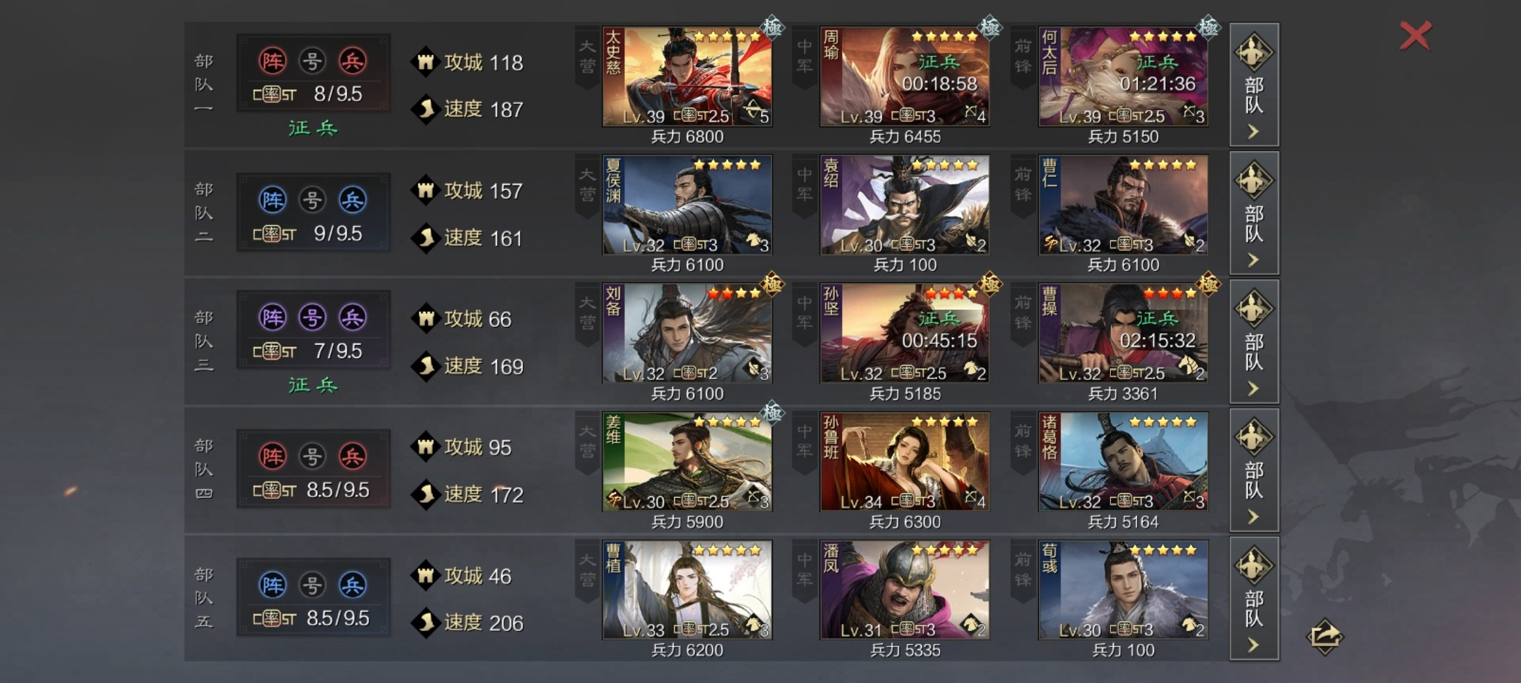Click the red 兵 icon in 部队四
1521x683 pixels.
[x=353, y=457]
